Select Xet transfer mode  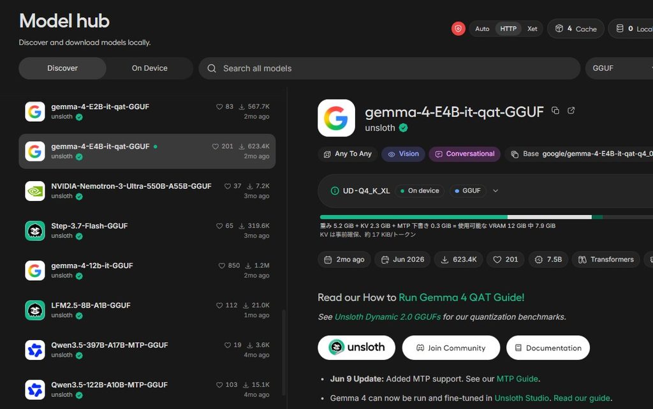click(x=532, y=29)
